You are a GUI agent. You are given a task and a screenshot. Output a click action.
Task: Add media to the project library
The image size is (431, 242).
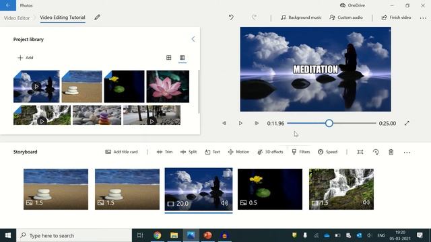point(26,58)
